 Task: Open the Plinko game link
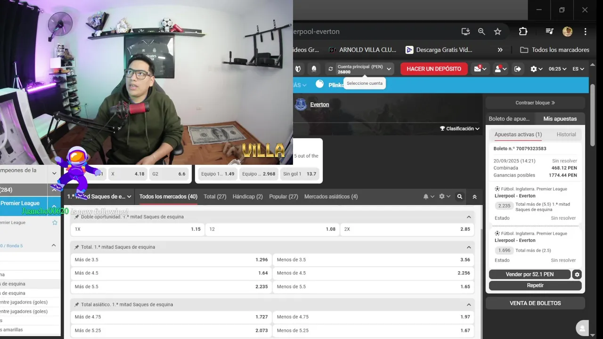tap(330, 85)
